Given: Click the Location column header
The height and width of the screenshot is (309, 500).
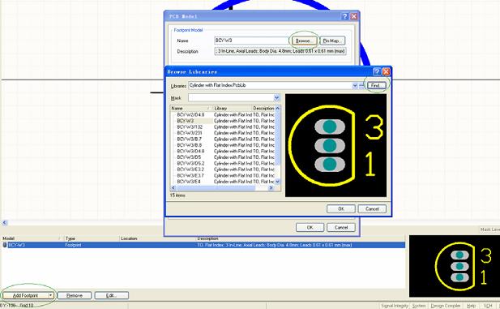Looking at the screenshot, I should click(x=157, y=238).
